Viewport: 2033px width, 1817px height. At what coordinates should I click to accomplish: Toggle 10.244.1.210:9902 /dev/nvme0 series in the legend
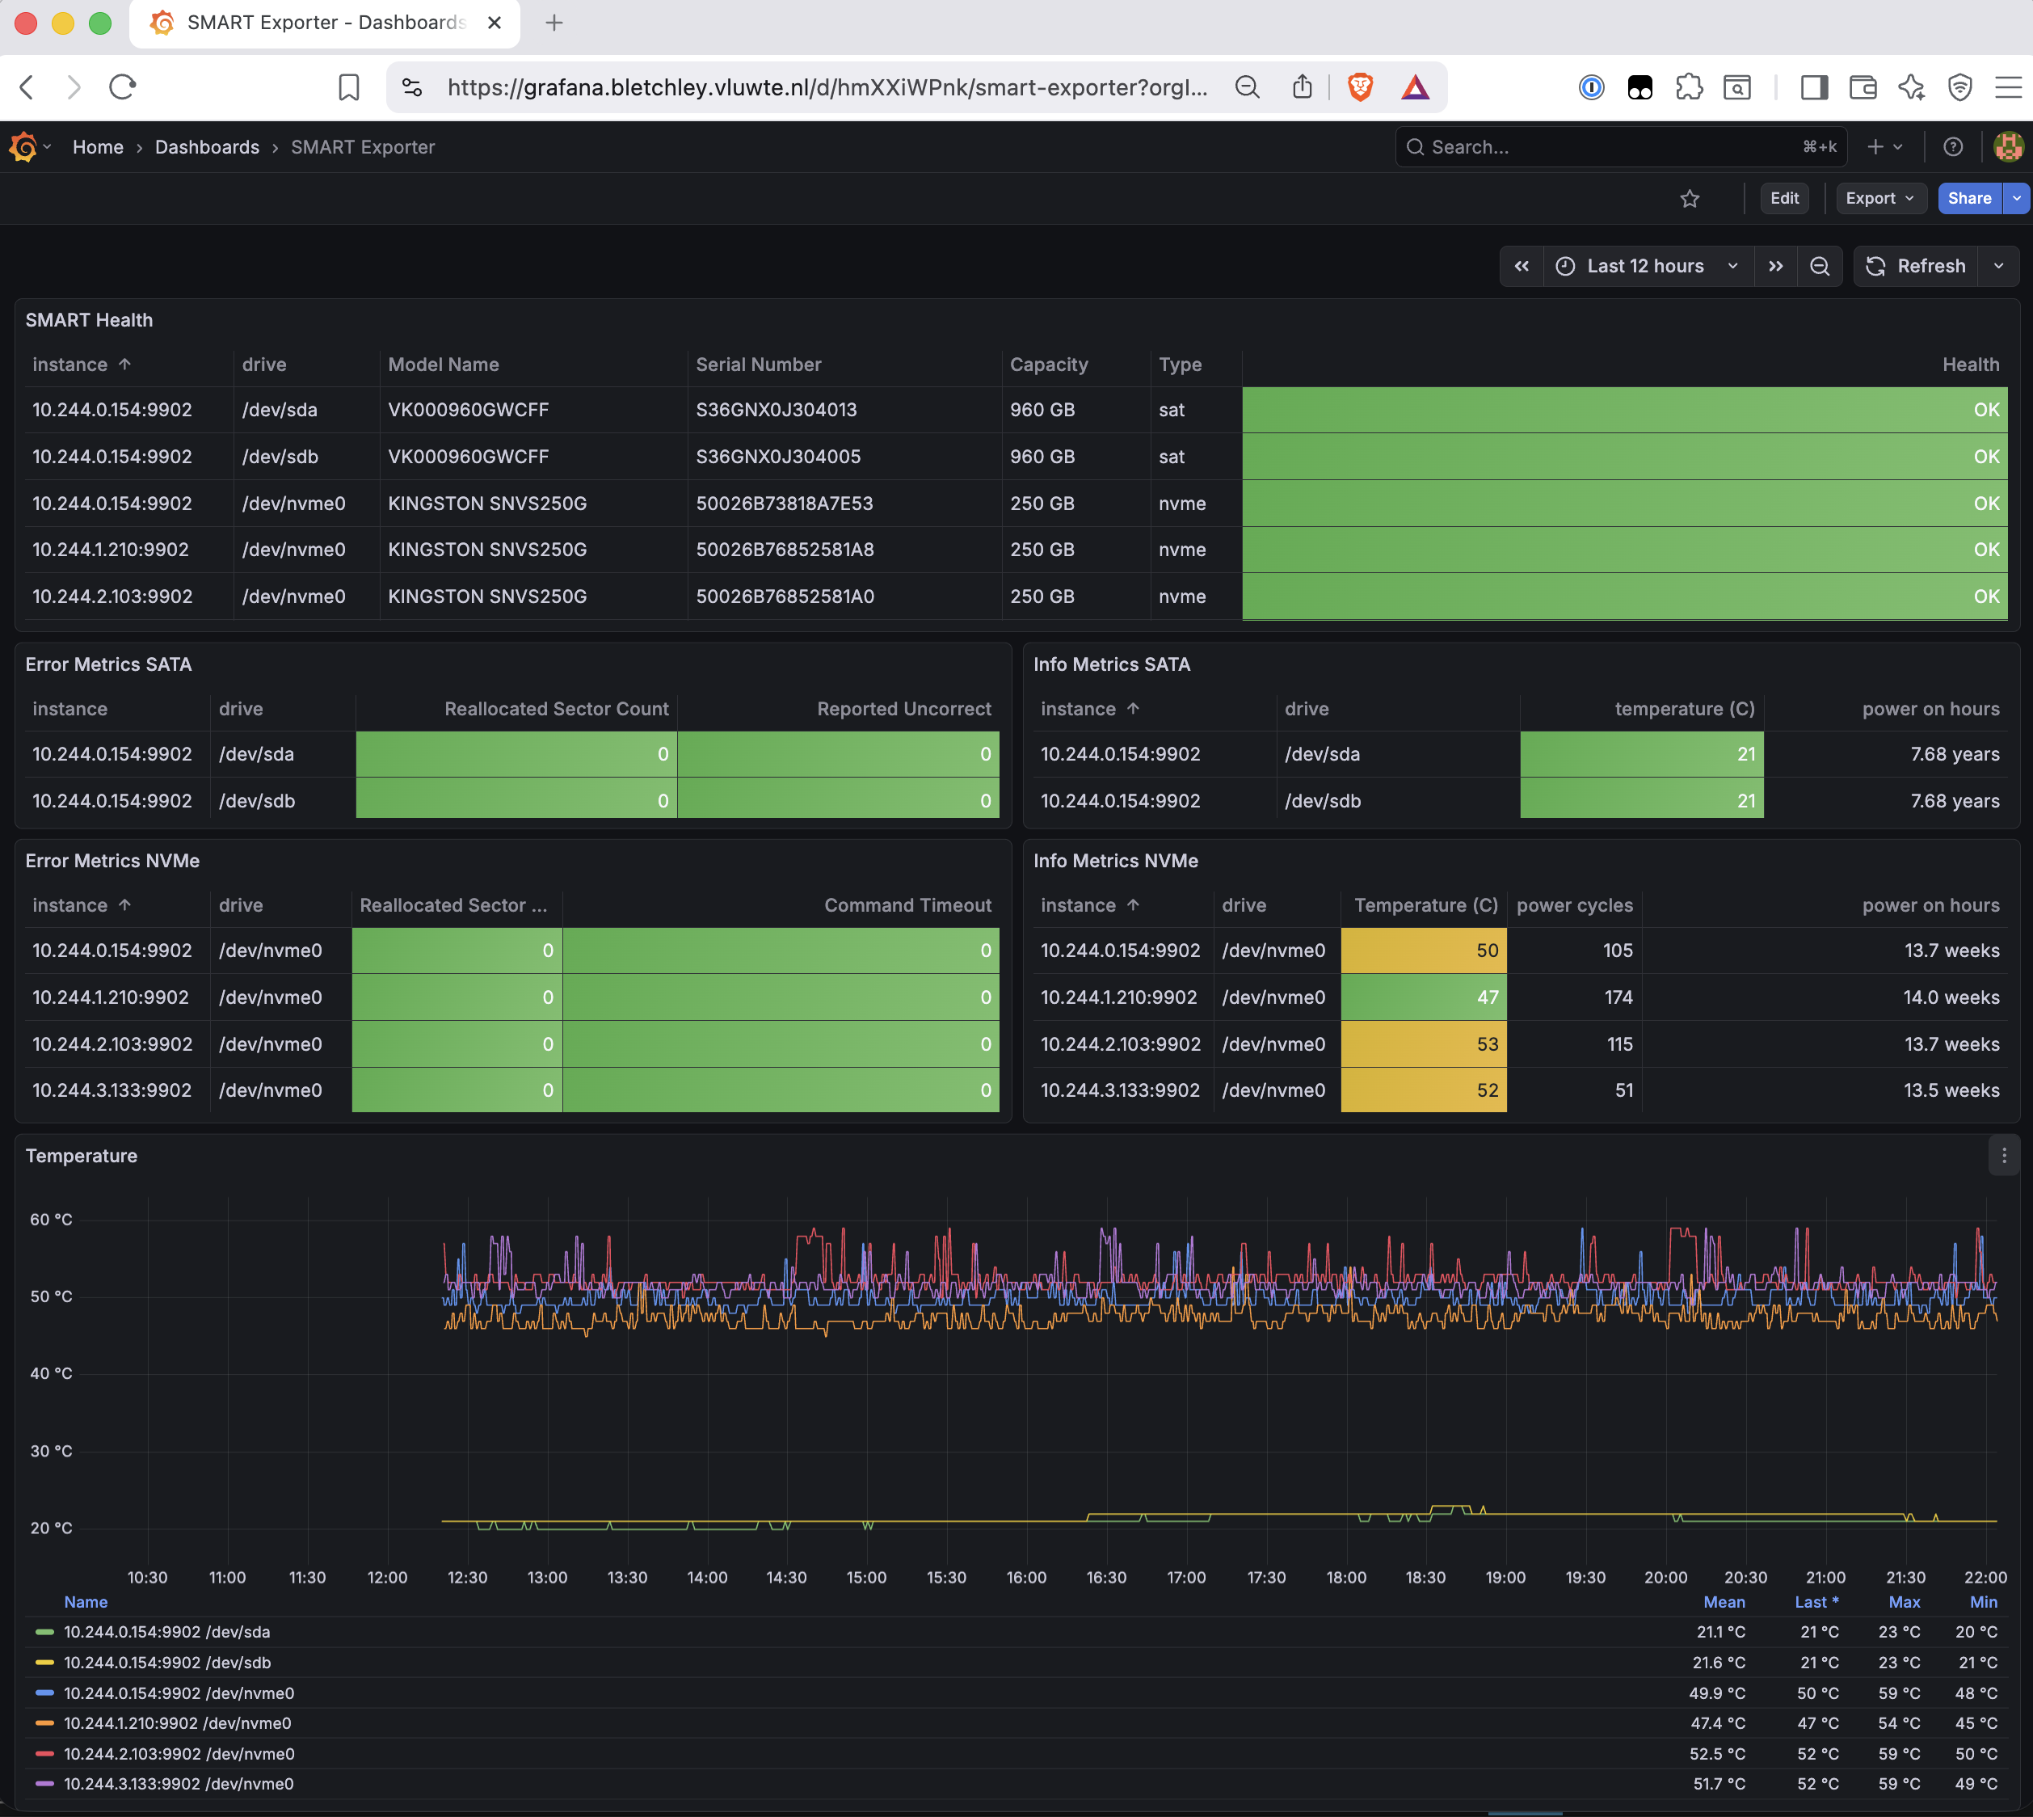point(178,1723)
